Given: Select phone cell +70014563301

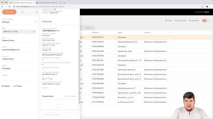Looking at the screenshot, I should click(x=98, y=88).
